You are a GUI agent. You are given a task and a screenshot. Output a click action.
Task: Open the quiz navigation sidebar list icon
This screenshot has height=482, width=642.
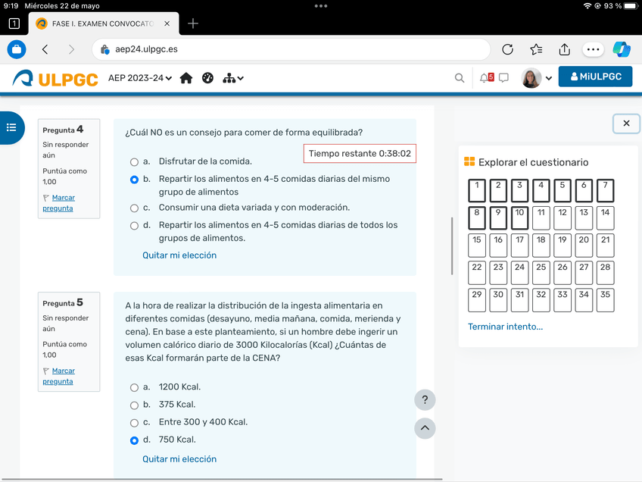click(12, 127)
